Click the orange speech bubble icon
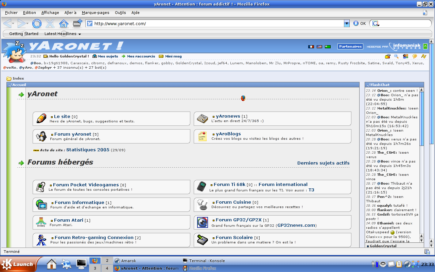 pos(415,56)
